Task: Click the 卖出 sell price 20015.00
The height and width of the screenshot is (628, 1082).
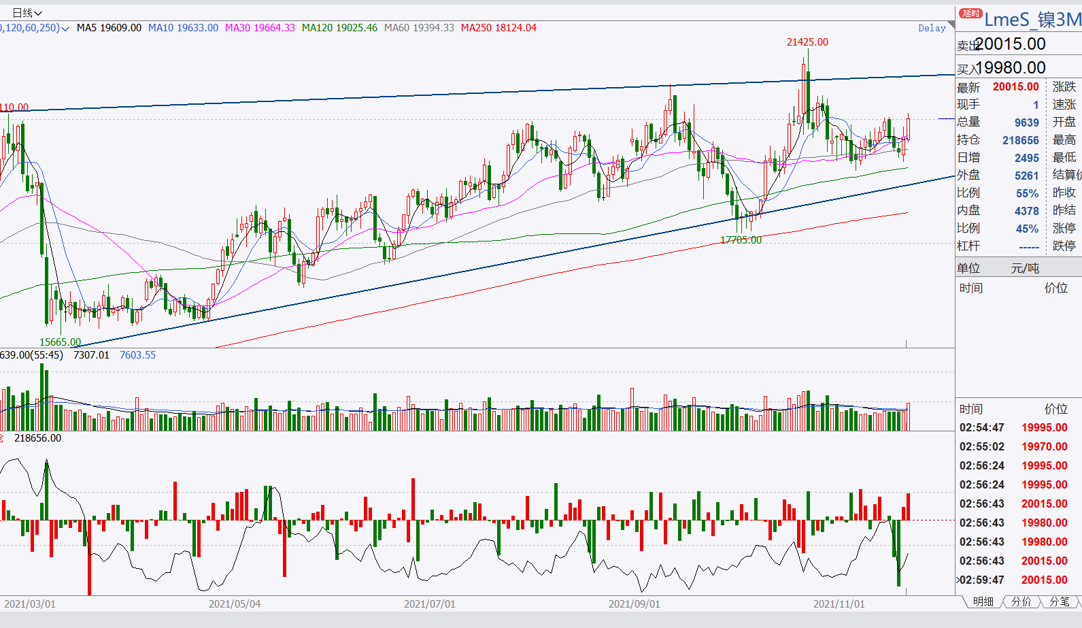Action: tap(1010, 44)
